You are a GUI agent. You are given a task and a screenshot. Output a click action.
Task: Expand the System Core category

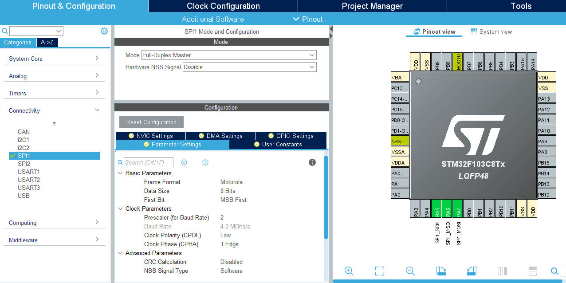coord(55,59)
